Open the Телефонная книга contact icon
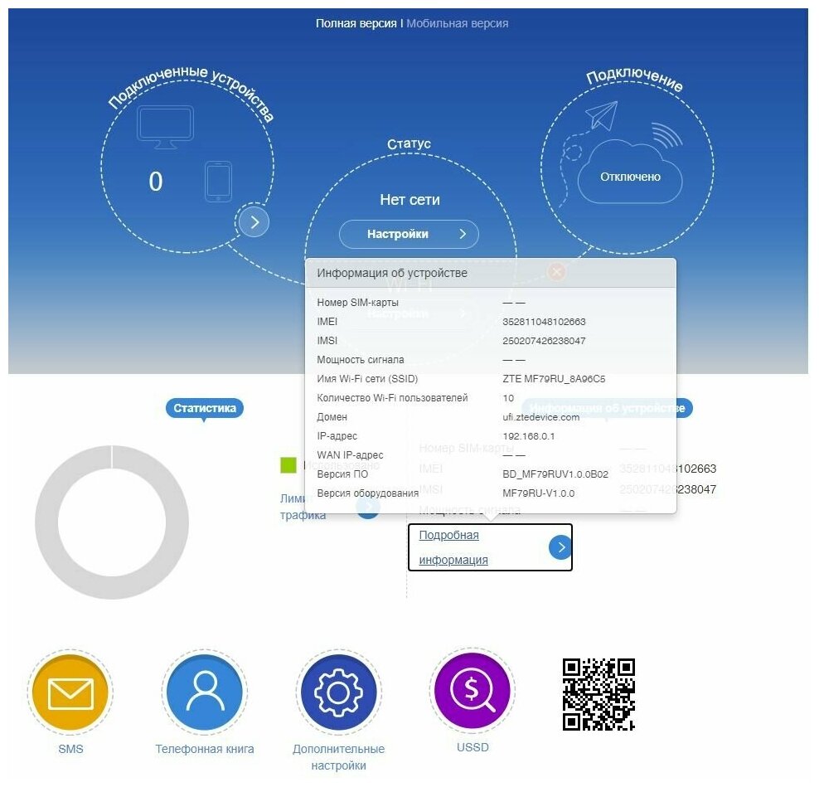The width and height of the screenshot is (819, 787). (205, 693)
